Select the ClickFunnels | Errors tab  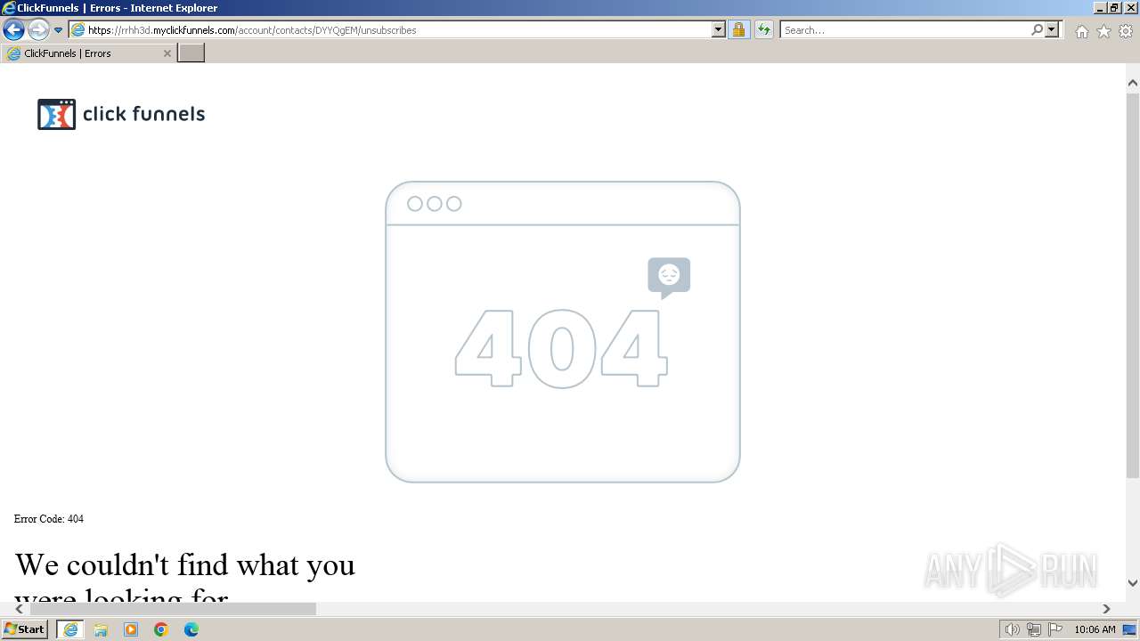89,53
